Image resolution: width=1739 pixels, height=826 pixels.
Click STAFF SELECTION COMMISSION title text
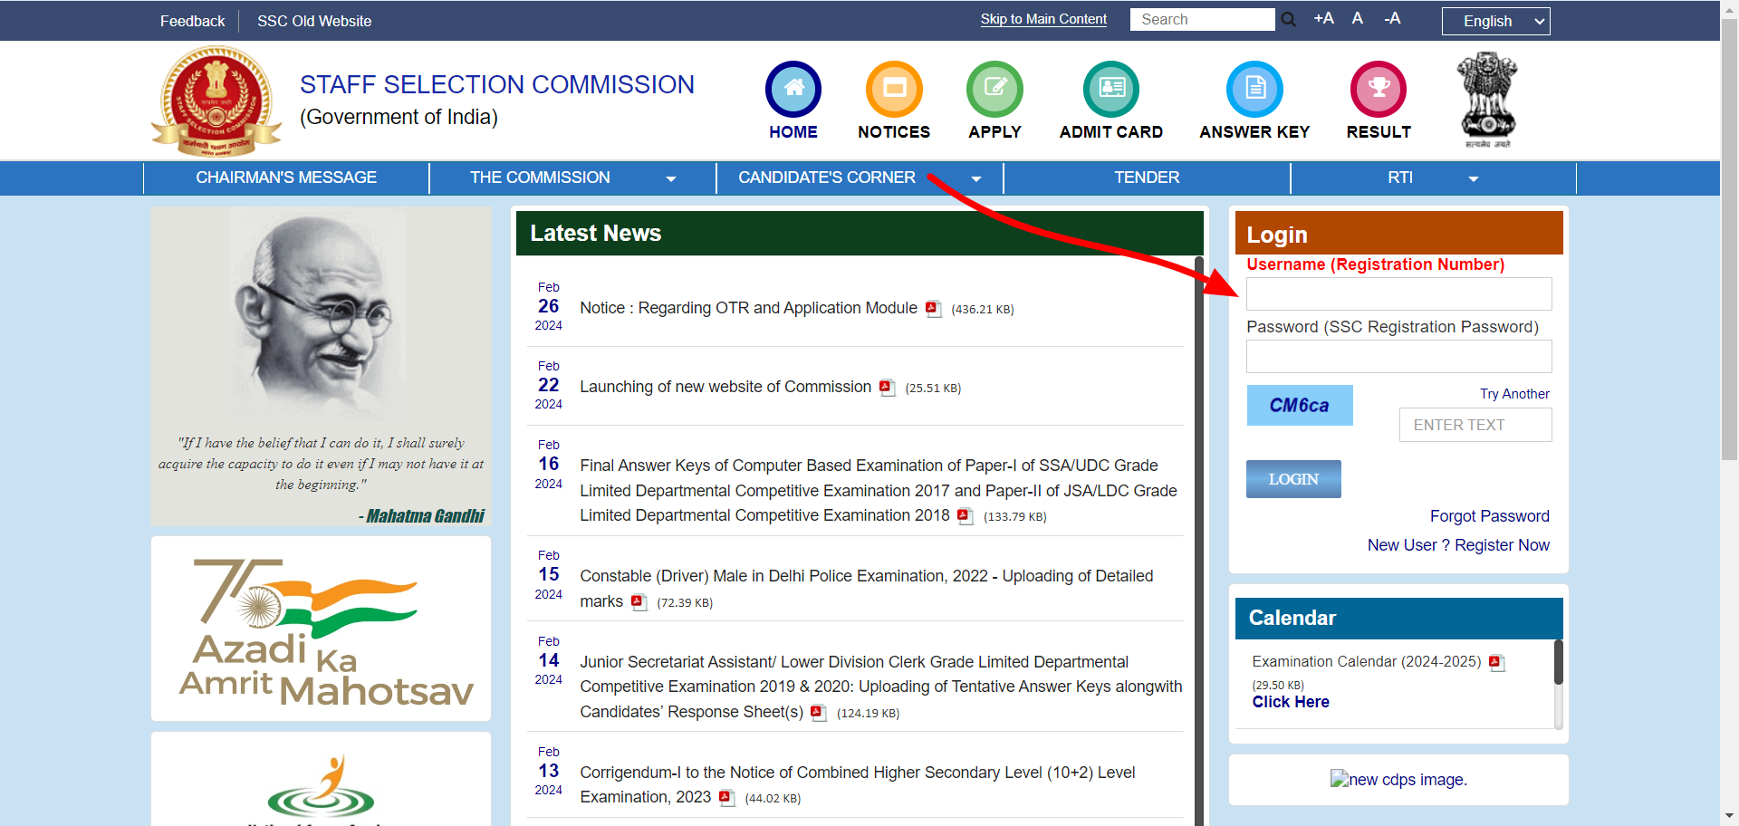click(x=497, y=84)
